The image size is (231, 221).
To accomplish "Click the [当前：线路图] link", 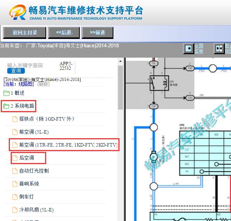I will tap(19, 84).
